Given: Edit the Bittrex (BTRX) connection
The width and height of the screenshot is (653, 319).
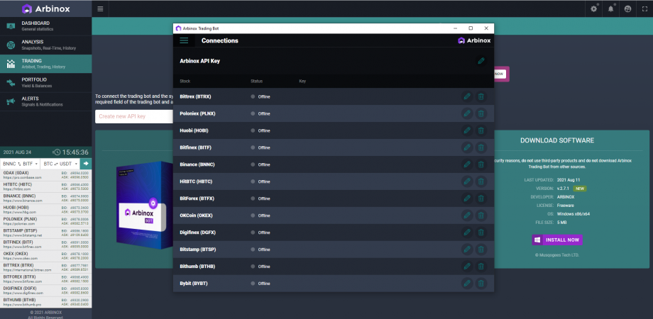Looking at the screenshot, I should click(x=467, y=96).
